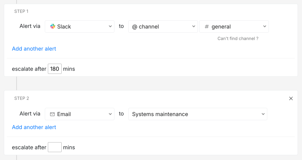302x160 pixels.
Task: Open the Slack alert method dropdown
Action: [80, 27]
